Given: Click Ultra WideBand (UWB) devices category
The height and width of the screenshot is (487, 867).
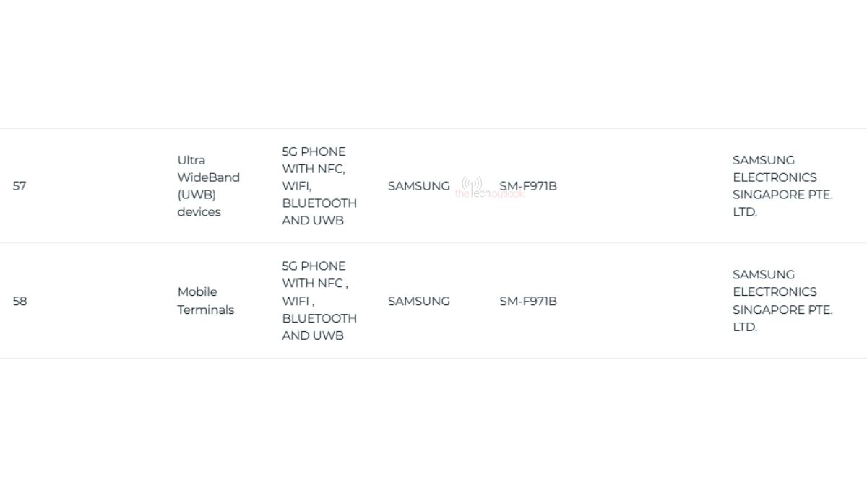Looking at the screenshot, I should [208, 186].
